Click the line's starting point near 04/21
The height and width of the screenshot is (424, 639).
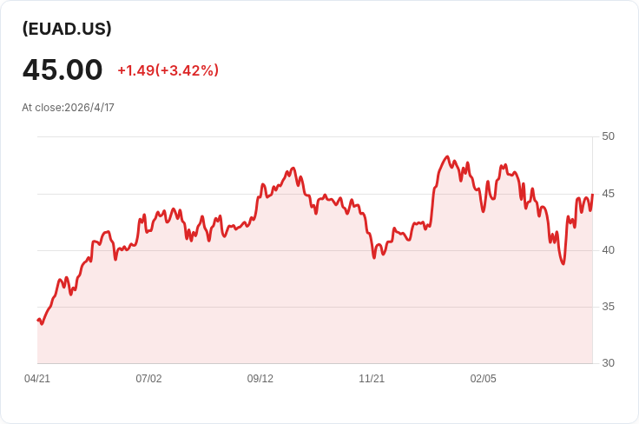(38, 320)
